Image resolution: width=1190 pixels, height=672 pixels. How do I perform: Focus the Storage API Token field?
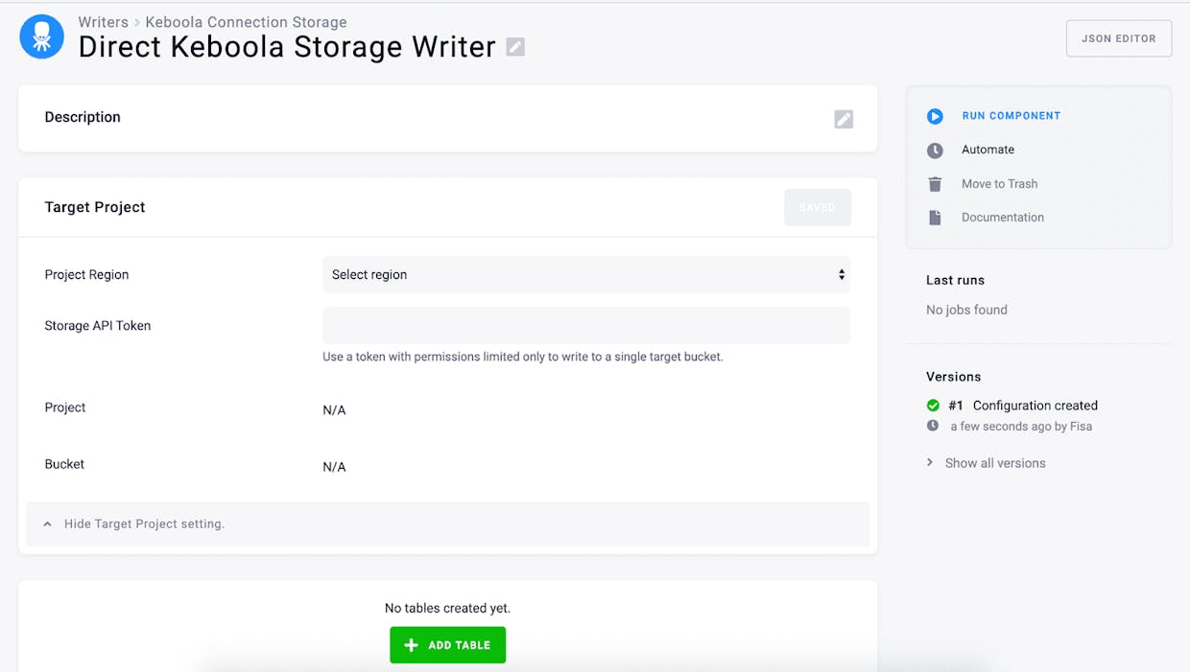pos(586,325)
